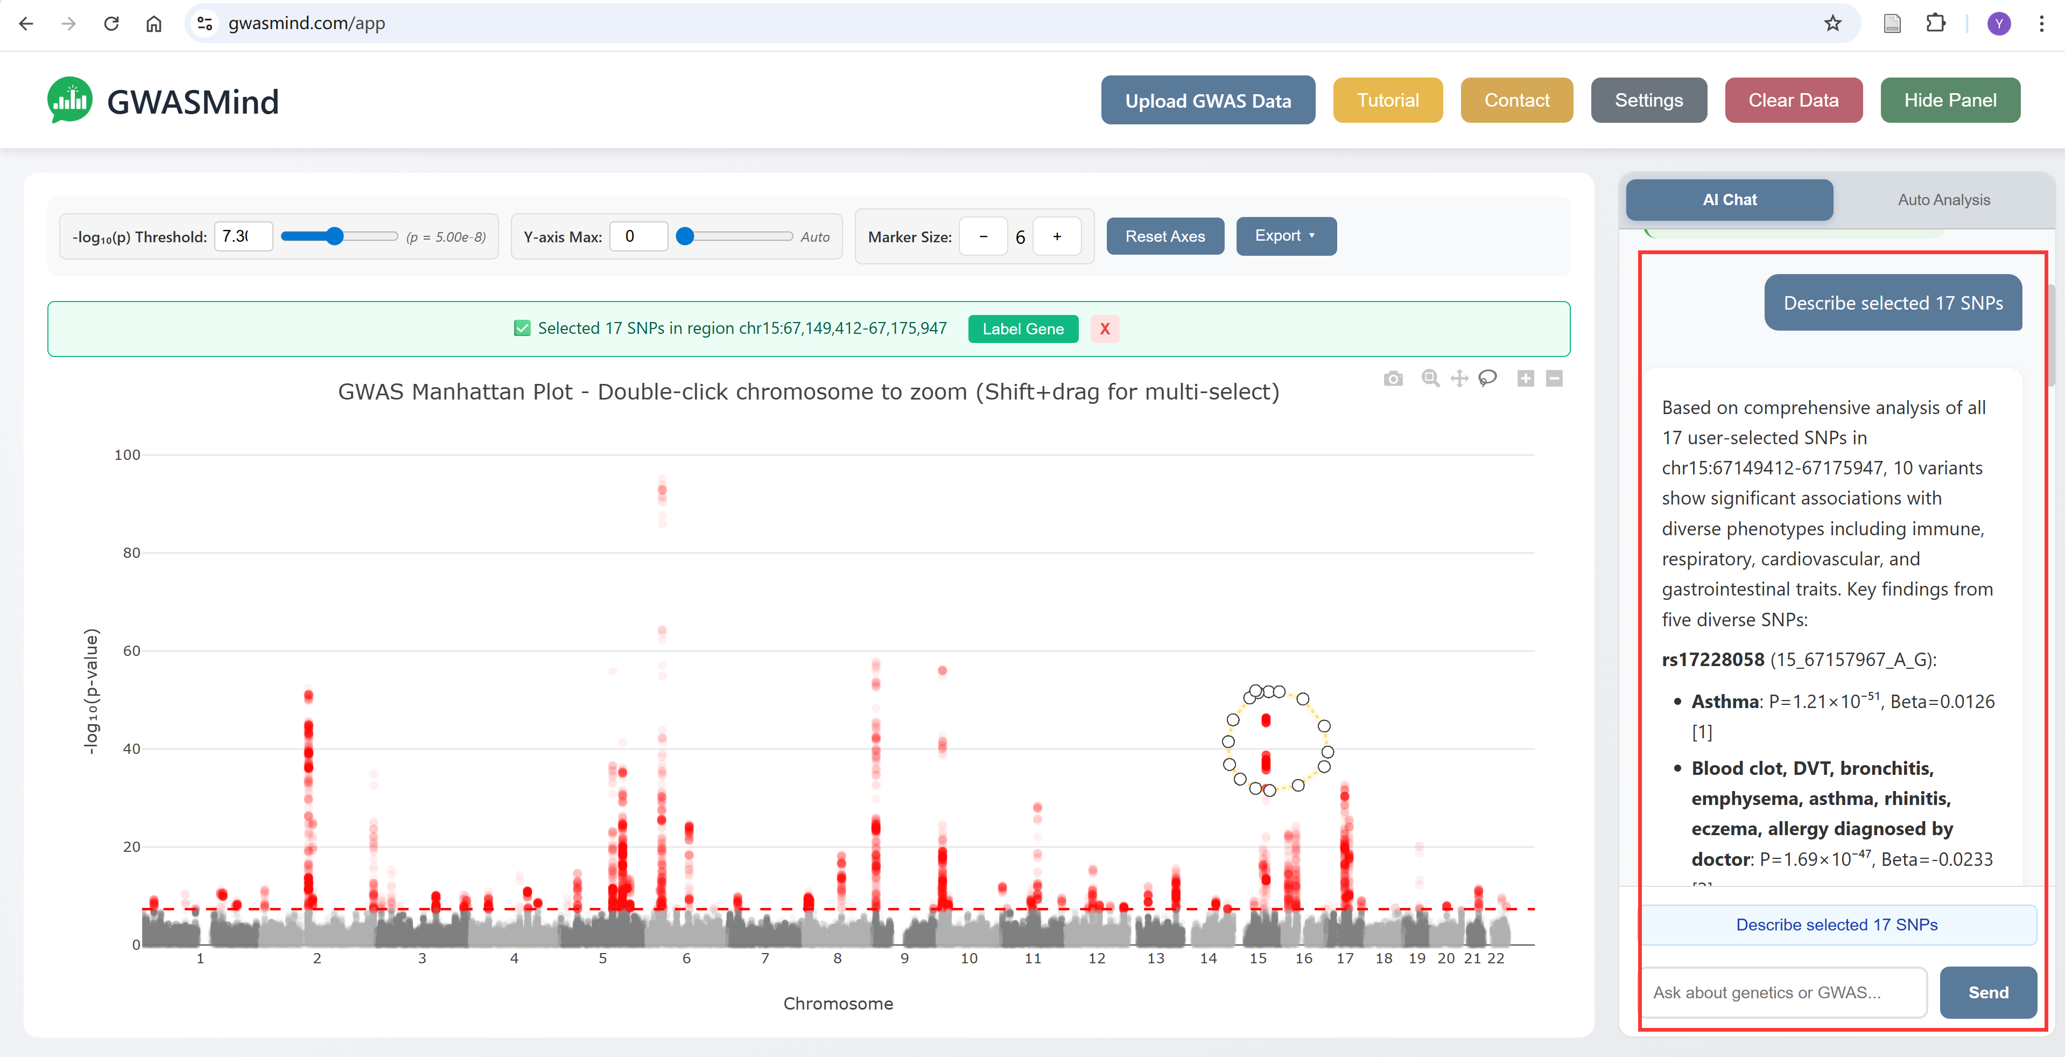The image size is (2065, 1057).
Task: Click the Ask about genetics input field
Action: 1783,992
